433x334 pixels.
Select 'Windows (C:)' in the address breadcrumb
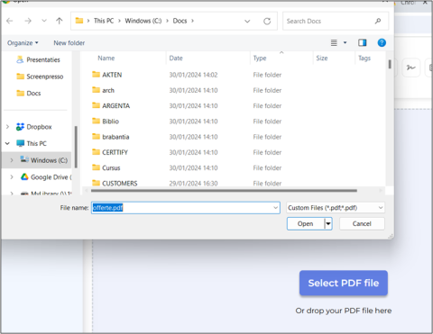point(143,21)
